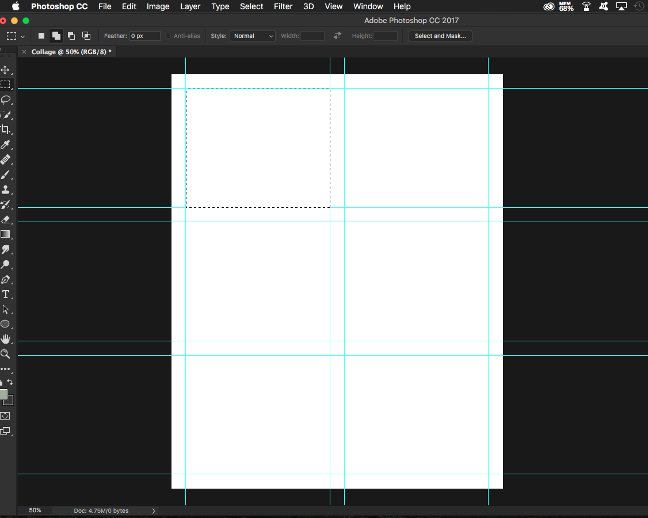
Task: Open the Help menu
Action: (402, 6)
